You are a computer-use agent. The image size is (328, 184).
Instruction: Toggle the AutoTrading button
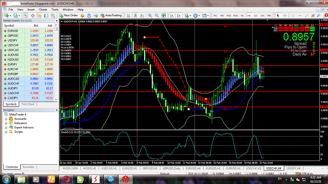click(x=111, y=15)
